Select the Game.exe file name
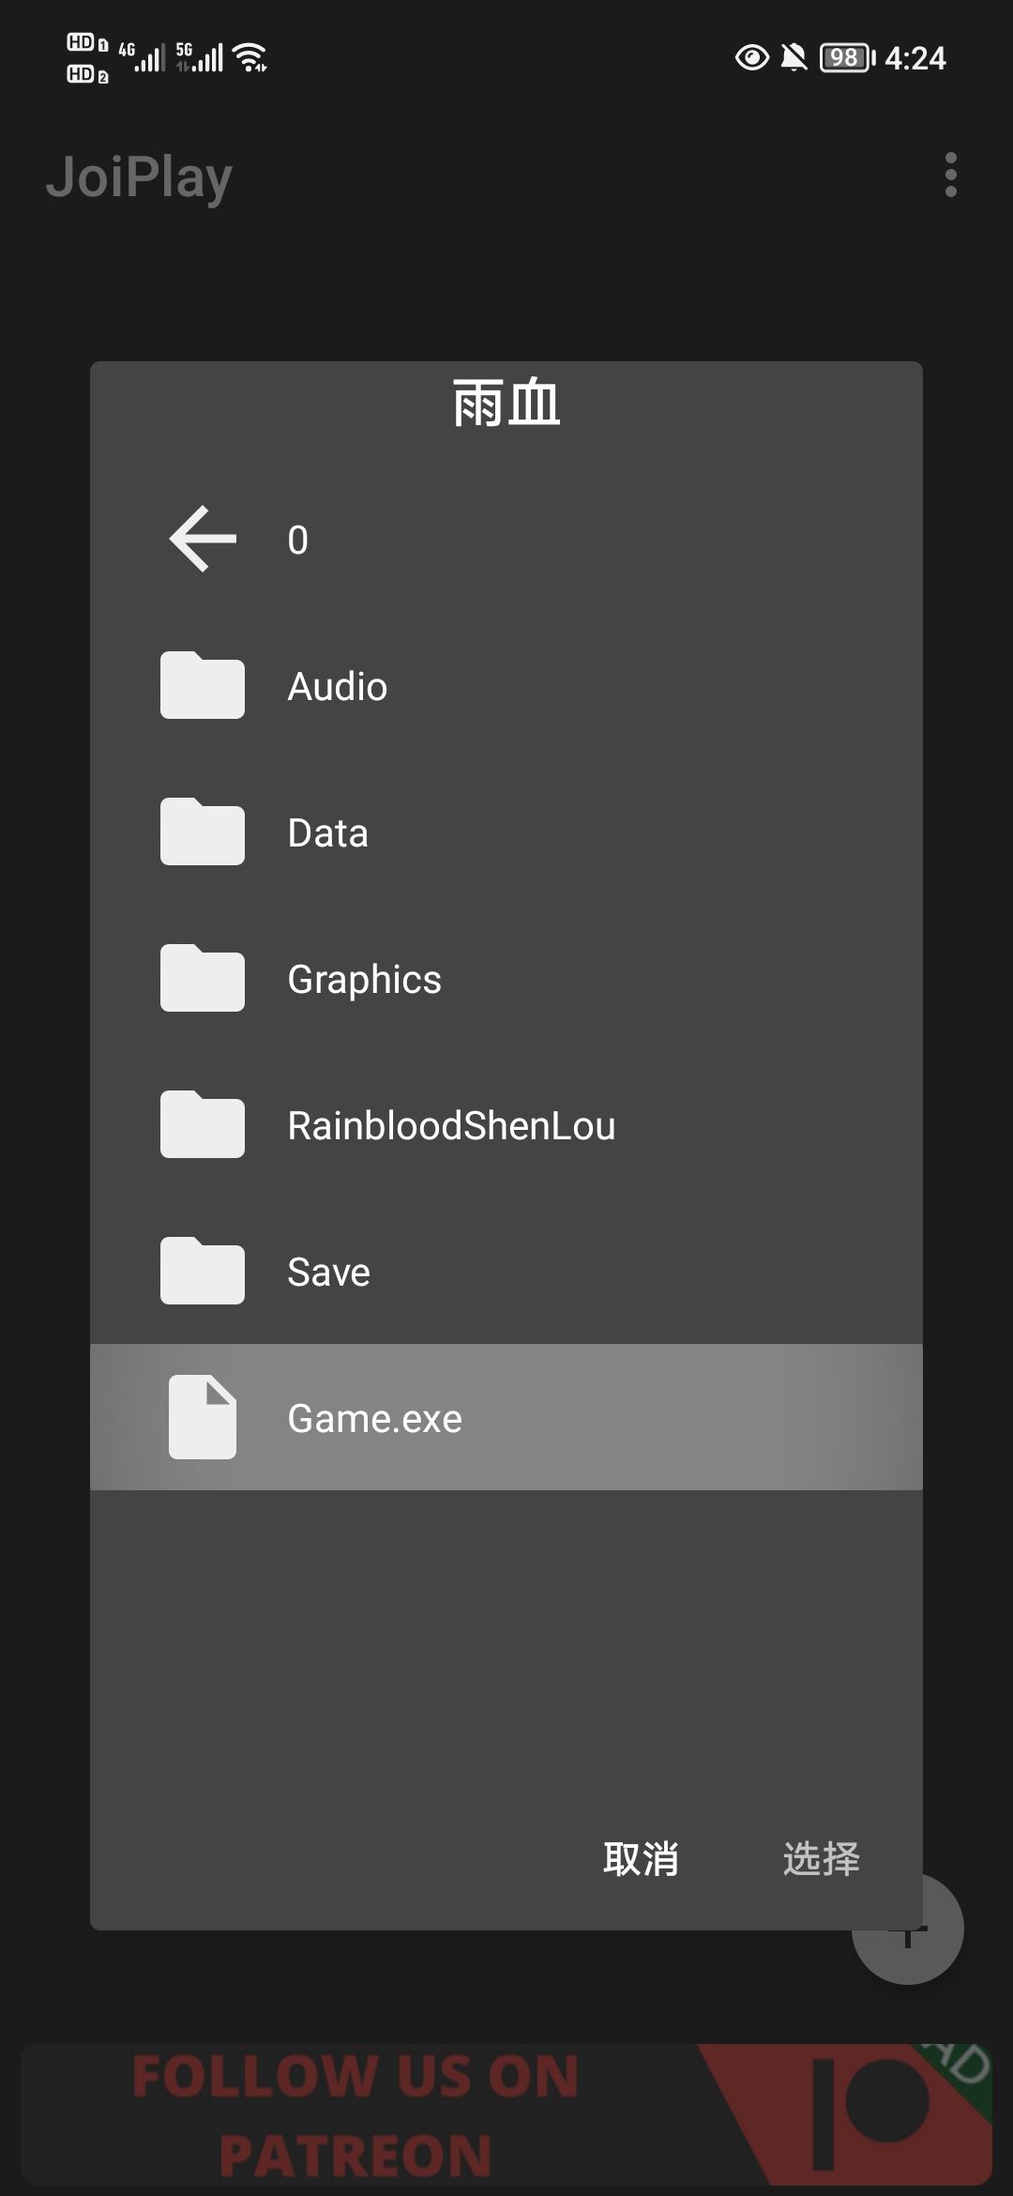Image resolution: width=1013 pixels, height=2196 pixels. pyautogui.click(x=374, y=1419)
